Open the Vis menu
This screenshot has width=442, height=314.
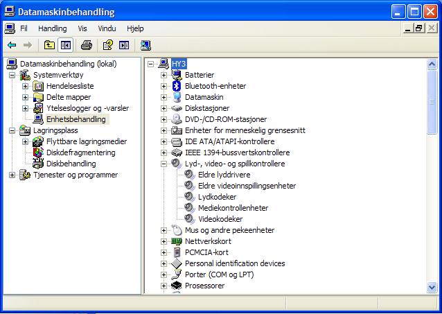82,28
